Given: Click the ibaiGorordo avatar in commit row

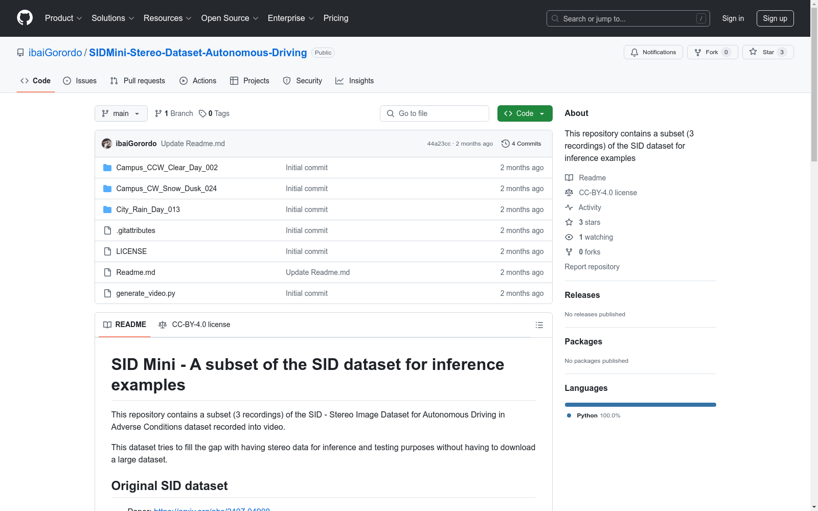Looking at the screenshot, I should (107, 144).
